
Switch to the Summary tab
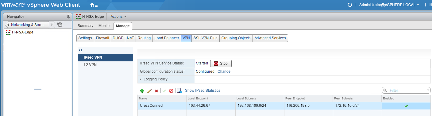click(x=85, y=26)
